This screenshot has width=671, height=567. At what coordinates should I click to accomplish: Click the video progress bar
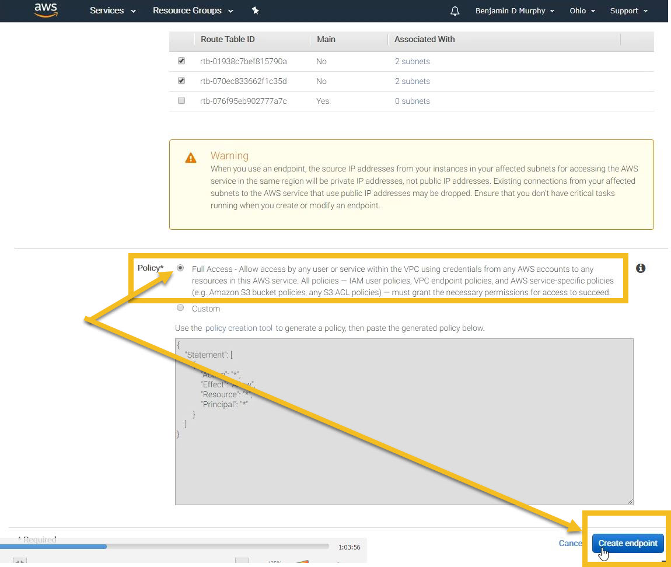pyautogui.click(x=165, y=547)
